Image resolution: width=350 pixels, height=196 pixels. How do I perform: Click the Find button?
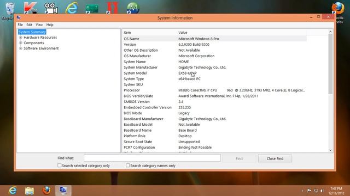click(x=239, y=158)
